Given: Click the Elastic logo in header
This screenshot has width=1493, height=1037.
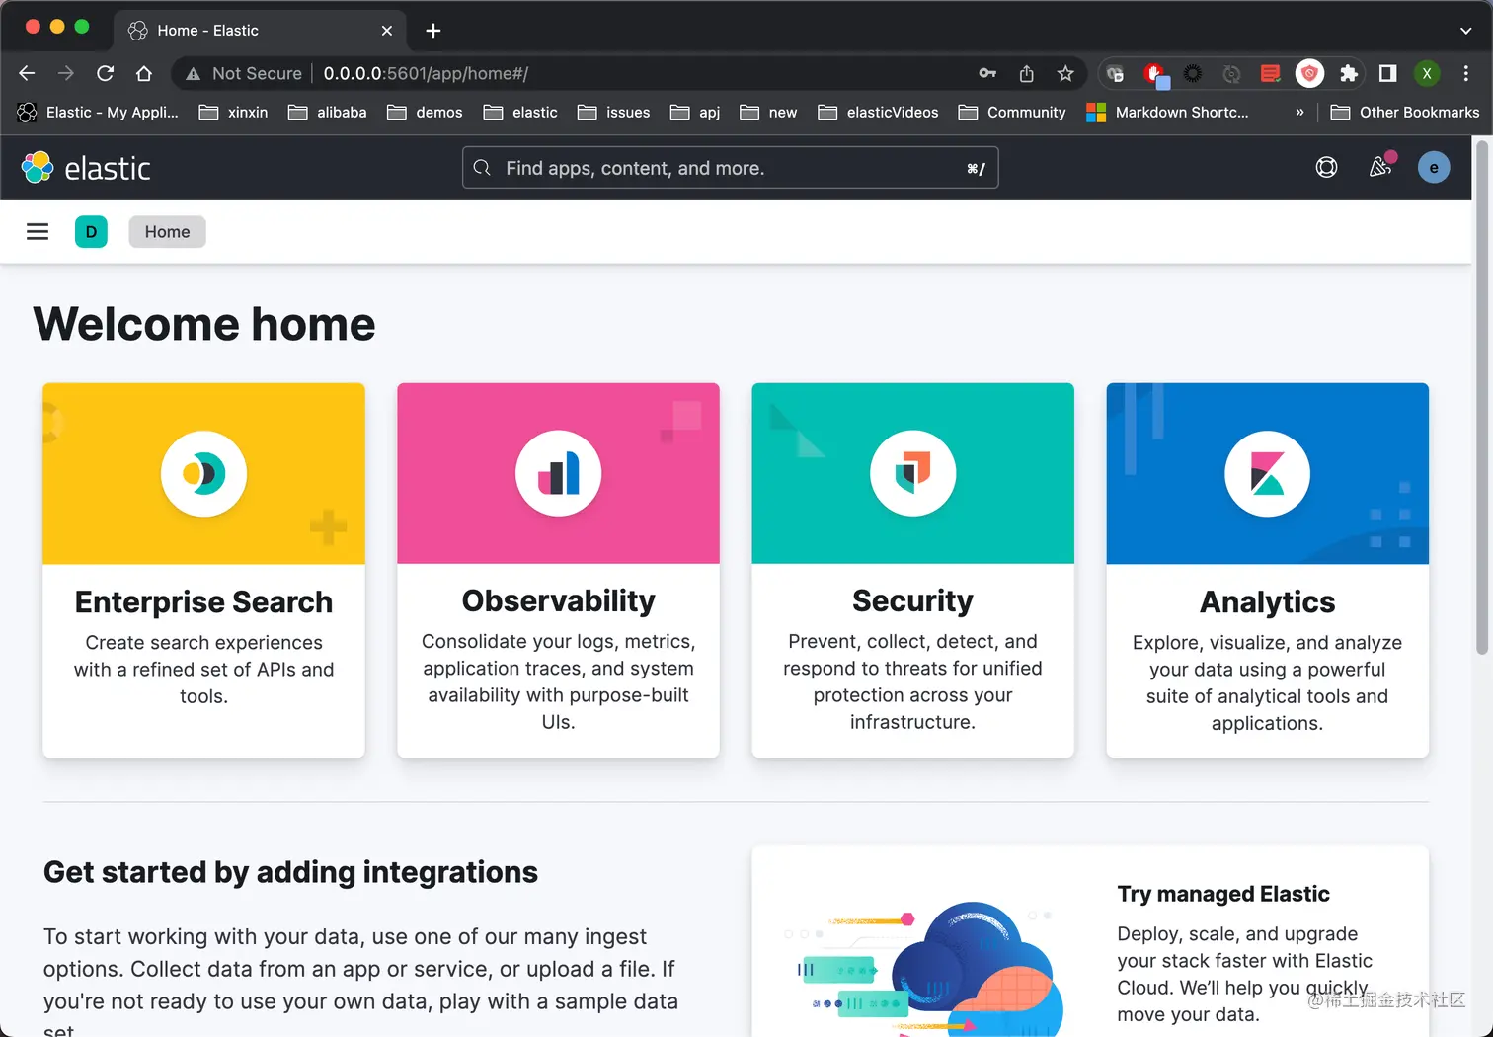Looking at the screenshot, I should pyautogui.click(x=87, y=168).
